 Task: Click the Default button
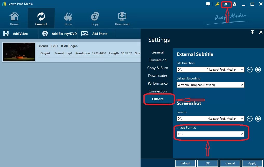tap(185, 163)
